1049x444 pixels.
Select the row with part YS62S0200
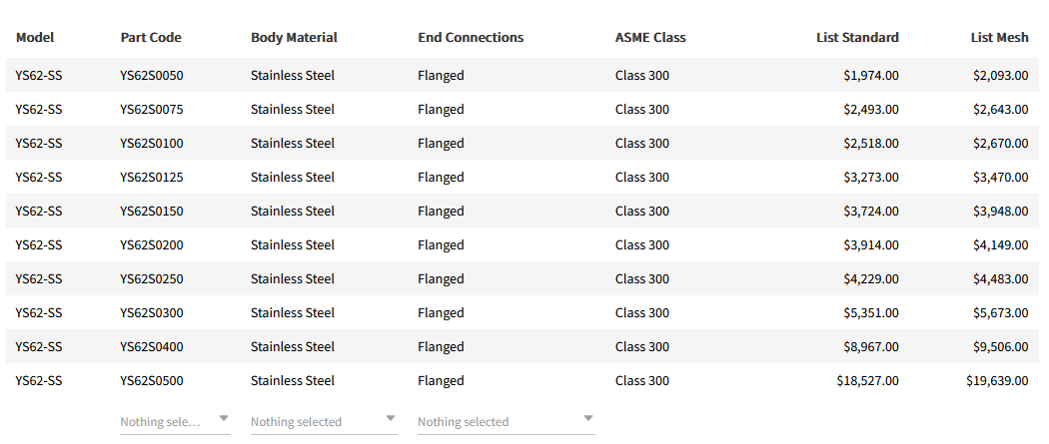[x=152, y=245]
